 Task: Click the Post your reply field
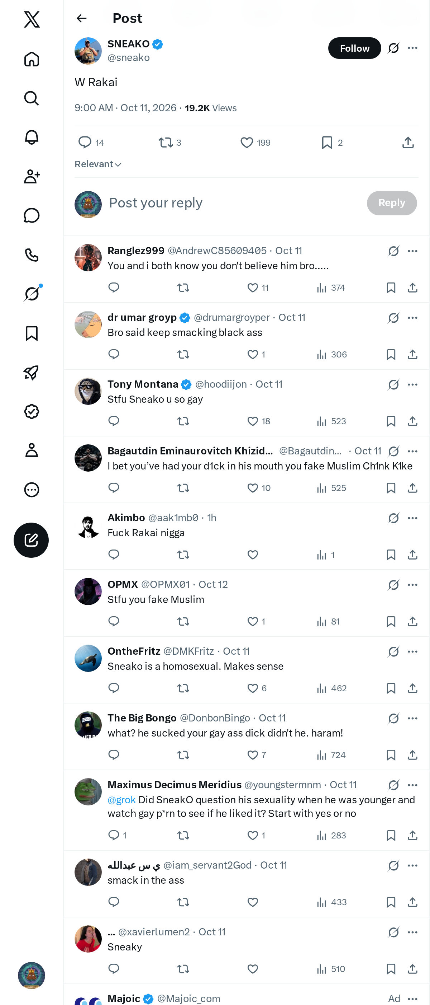pos(234,203)
